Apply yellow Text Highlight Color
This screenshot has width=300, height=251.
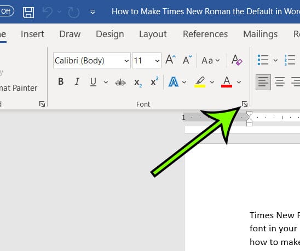200,82
